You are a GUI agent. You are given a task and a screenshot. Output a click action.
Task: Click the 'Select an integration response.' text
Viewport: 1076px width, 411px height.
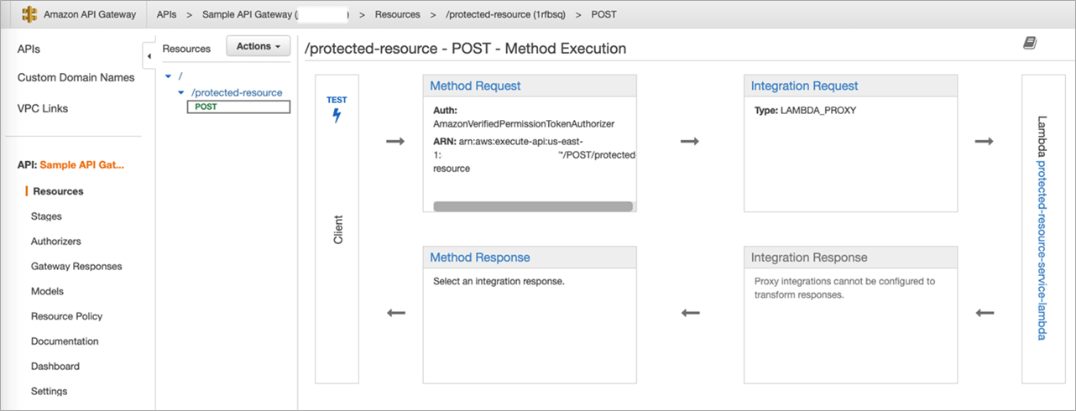(x=499, y=281)
